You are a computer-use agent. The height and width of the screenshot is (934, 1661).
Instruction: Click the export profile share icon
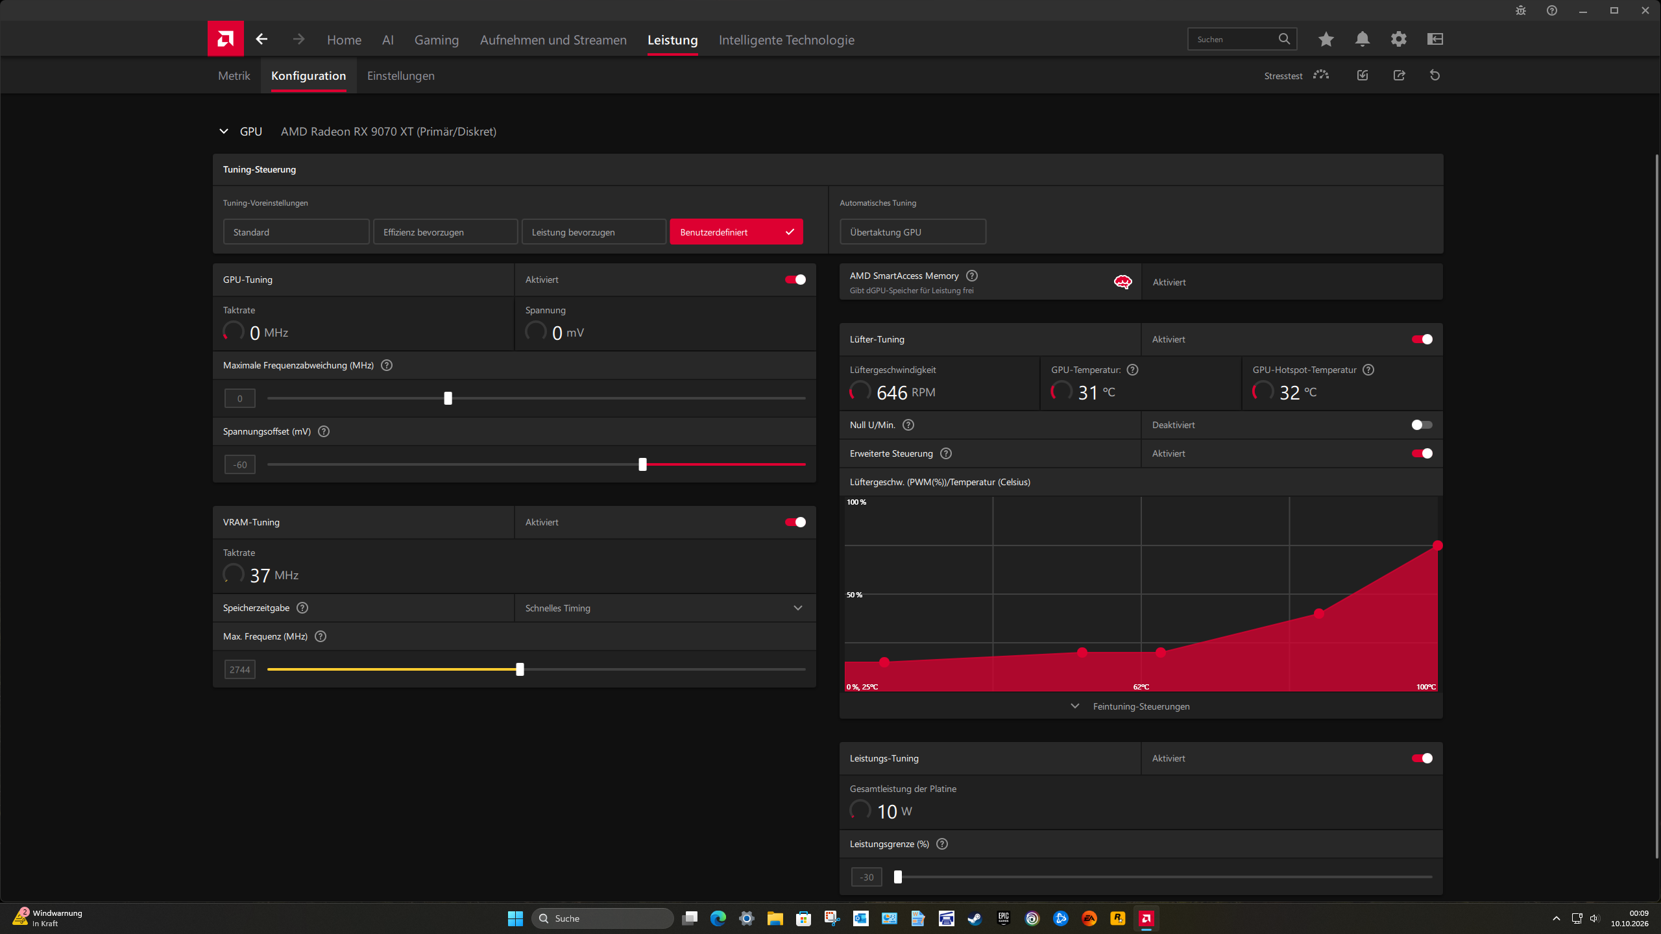pos(1399,75)
